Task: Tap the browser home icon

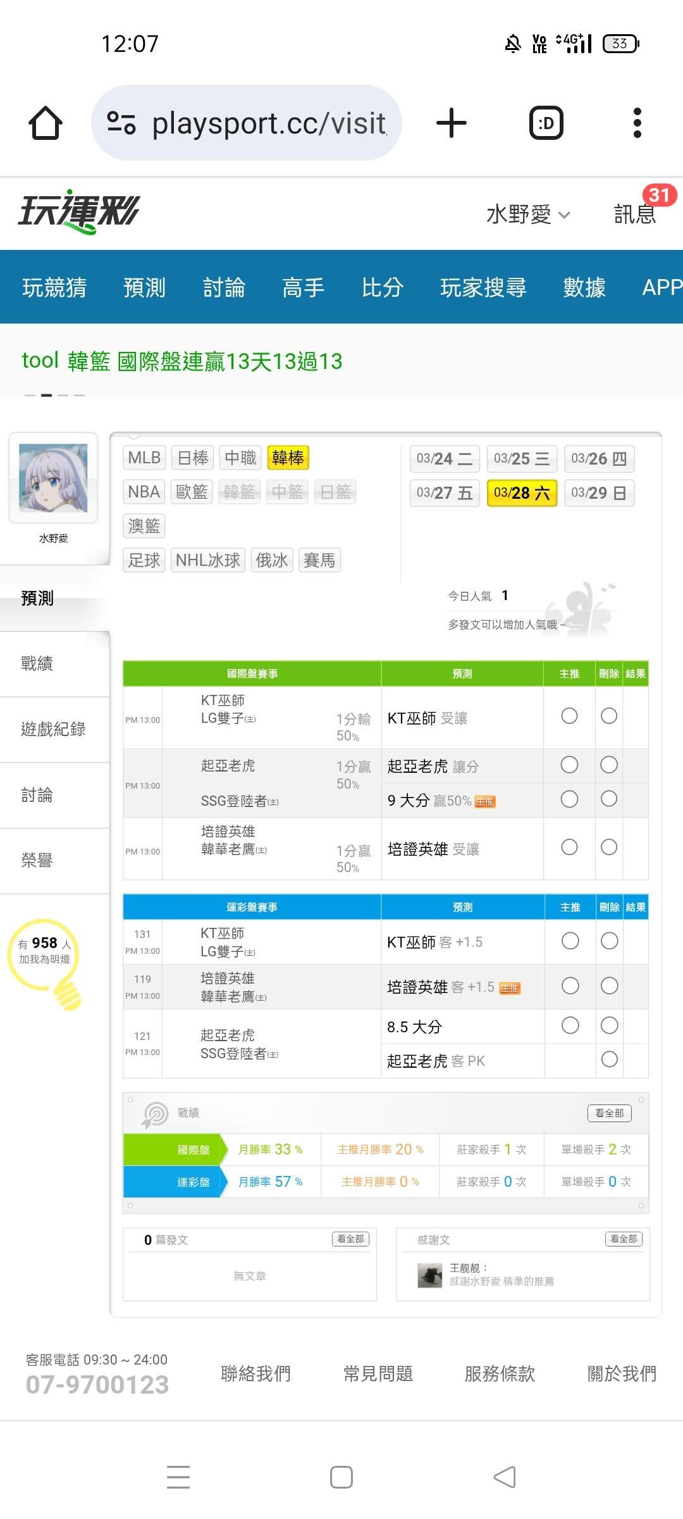Action: pyautogui.click(x=46, y=123)
